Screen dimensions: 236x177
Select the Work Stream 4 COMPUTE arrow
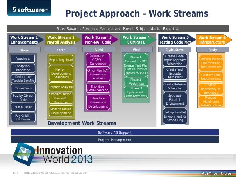[138, 40]
